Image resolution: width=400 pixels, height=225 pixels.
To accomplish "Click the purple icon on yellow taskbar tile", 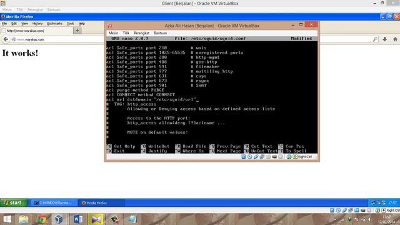I will tap(96, 219).
